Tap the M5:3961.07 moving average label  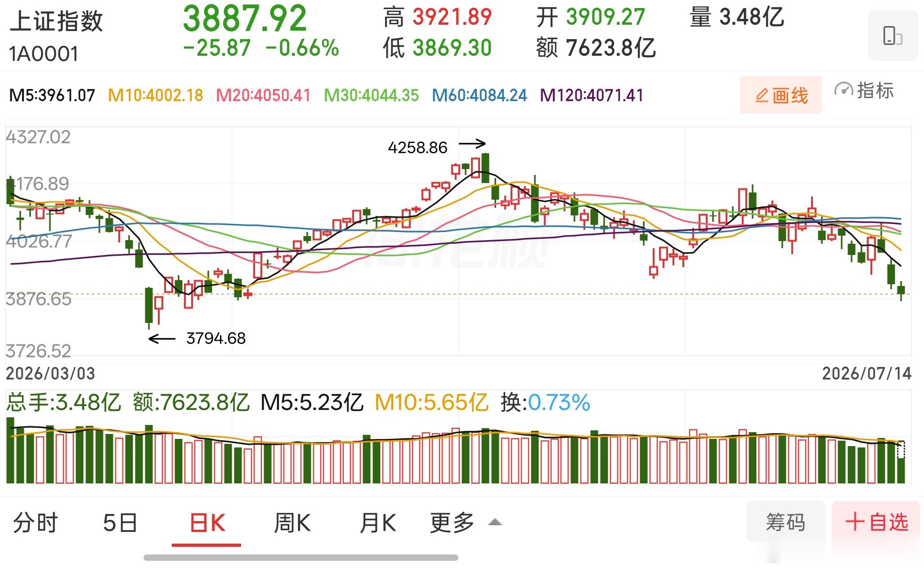pyautogui.click(x=52, y=95)
